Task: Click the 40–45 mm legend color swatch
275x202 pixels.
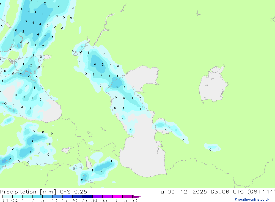Action: click(117, 196)
